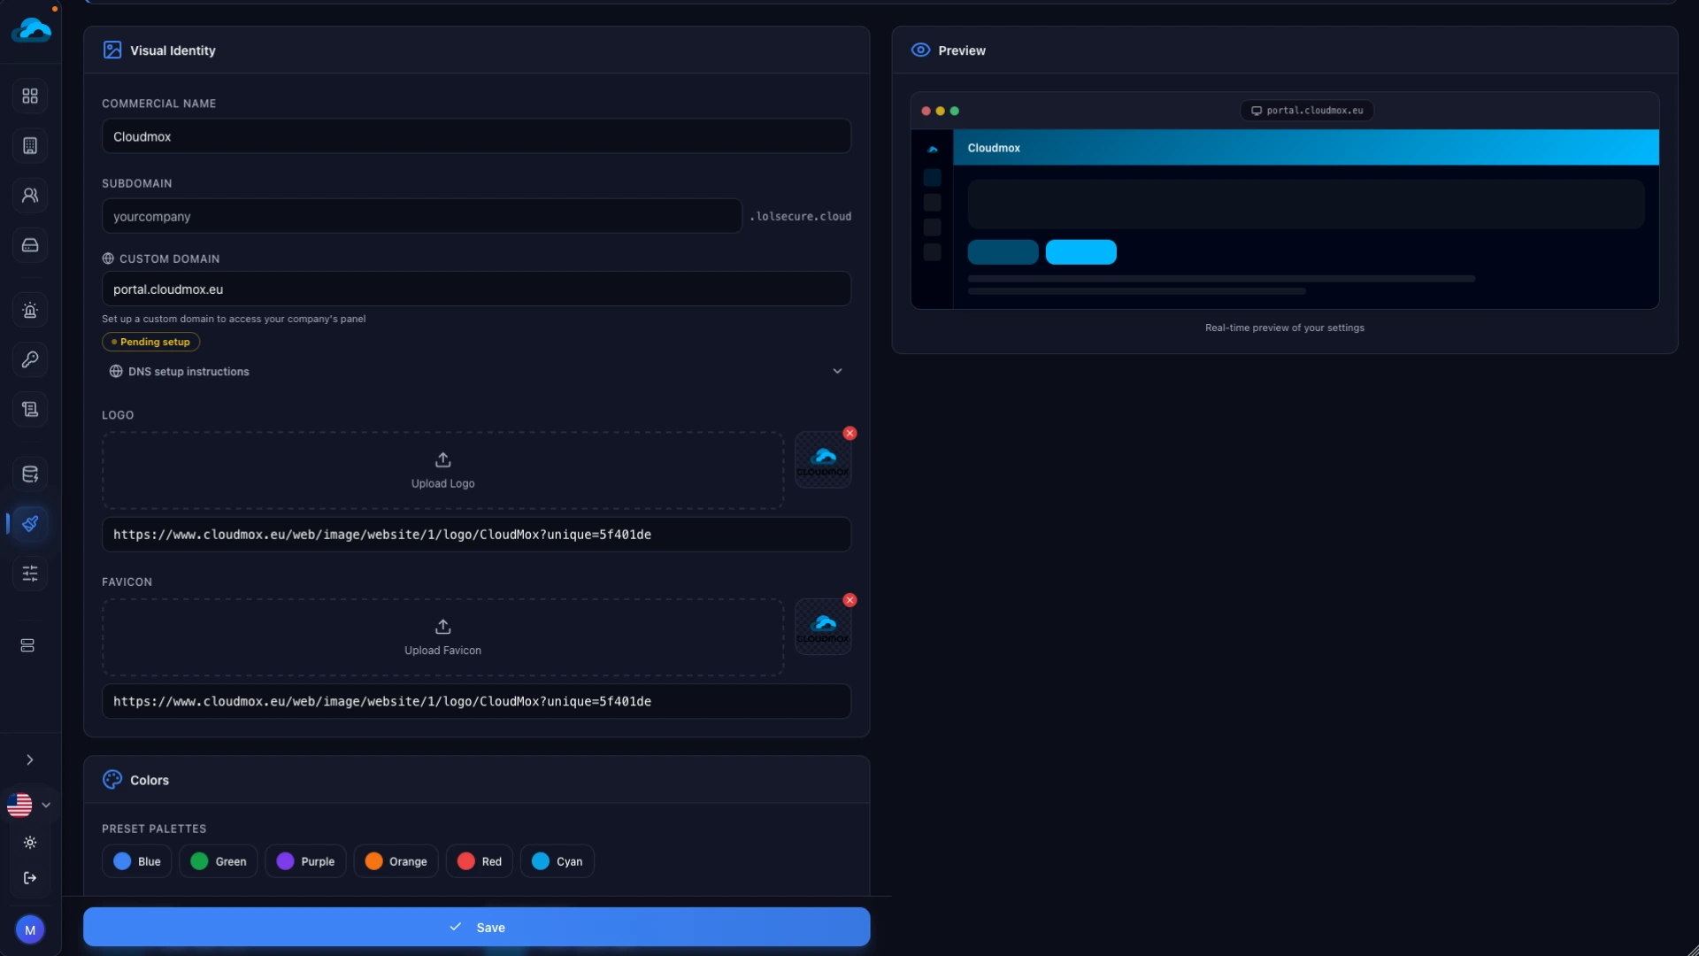1699x956 pixels.
Task: Select the Green preset palette
Action: coord(219,861)
